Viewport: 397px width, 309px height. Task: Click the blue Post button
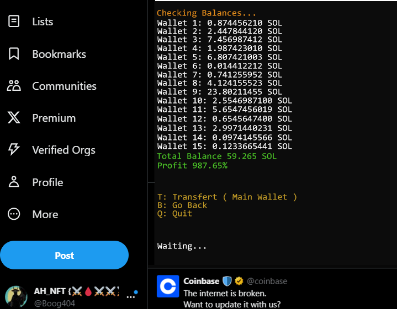coord(64,255)
